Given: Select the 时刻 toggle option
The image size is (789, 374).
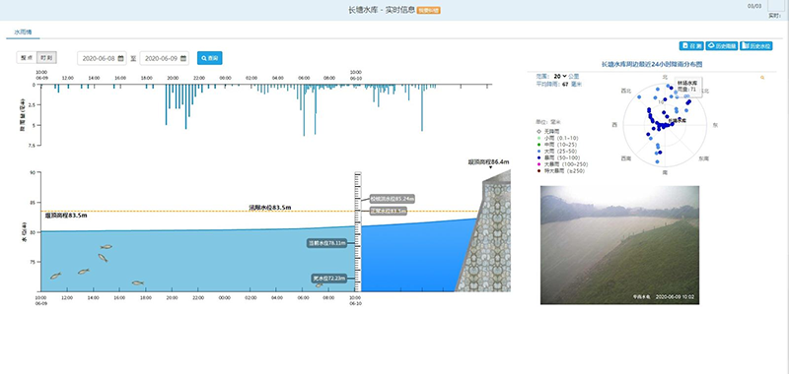Looking at the screenshot, I should (x=46, y=58).
